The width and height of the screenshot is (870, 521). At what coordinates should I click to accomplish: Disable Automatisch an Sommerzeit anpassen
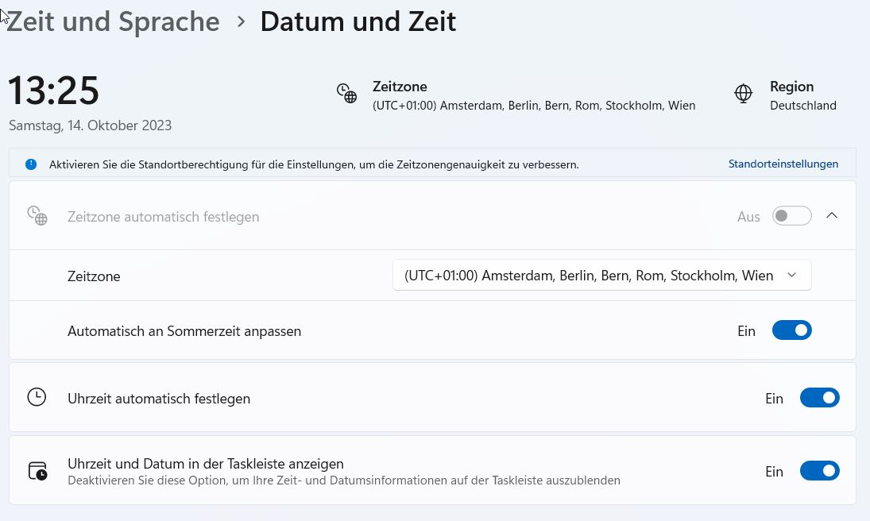coord(791,330)
